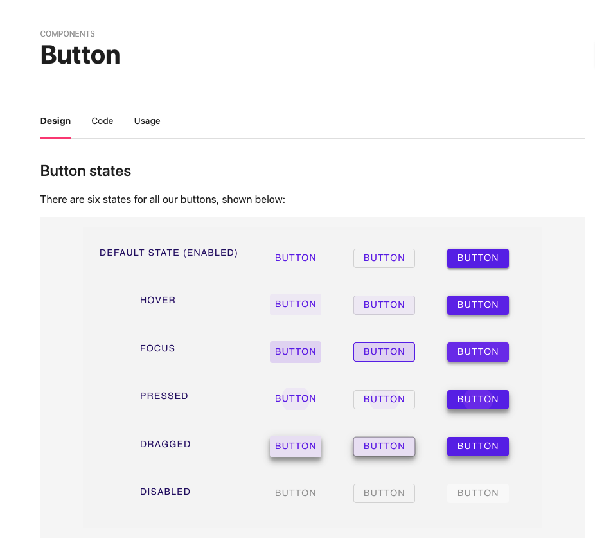
Task: Click the default state text button
Action: pyautogui.click(x=296, y=258)
